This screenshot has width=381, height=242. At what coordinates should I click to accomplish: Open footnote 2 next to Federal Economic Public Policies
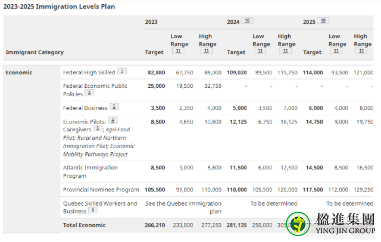[x=89, y=93]
